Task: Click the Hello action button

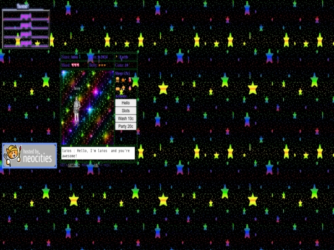Action: pyautogui.click(x=126, y=103)
